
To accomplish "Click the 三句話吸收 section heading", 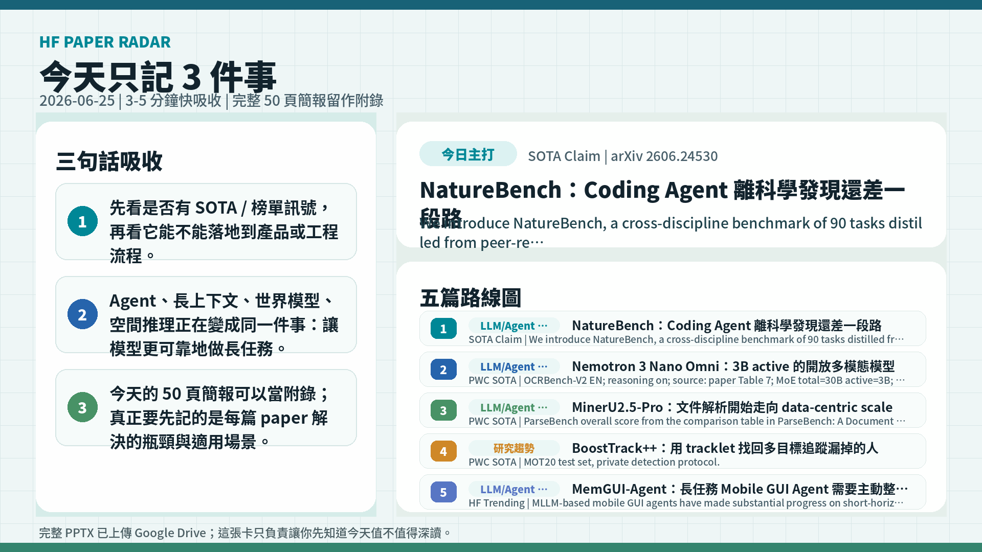I will point(109,162).
